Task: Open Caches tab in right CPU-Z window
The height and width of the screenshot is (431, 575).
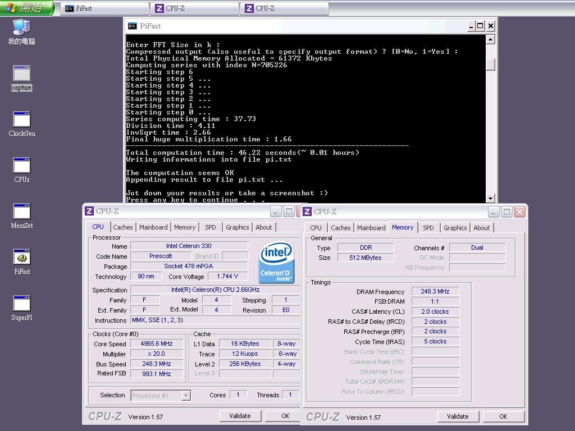Action: click(x=341, y=228)
